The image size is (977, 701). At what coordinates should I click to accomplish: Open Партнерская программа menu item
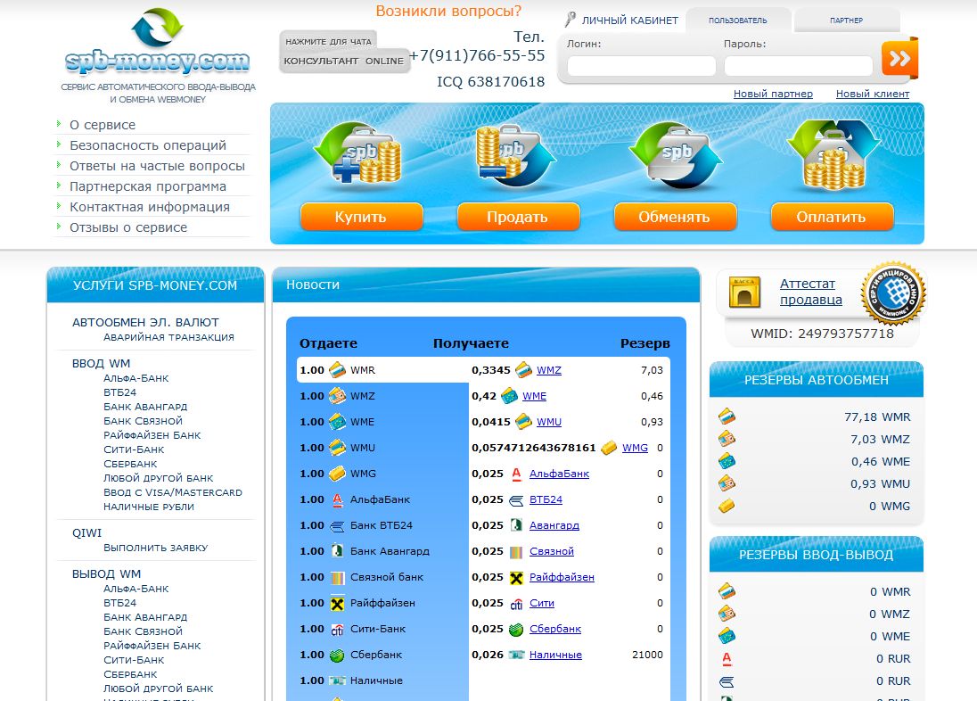(x=148, y=186)
